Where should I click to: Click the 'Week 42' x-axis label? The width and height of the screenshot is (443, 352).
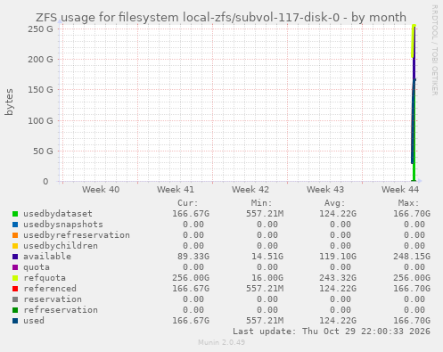click(x=250, y=190)
